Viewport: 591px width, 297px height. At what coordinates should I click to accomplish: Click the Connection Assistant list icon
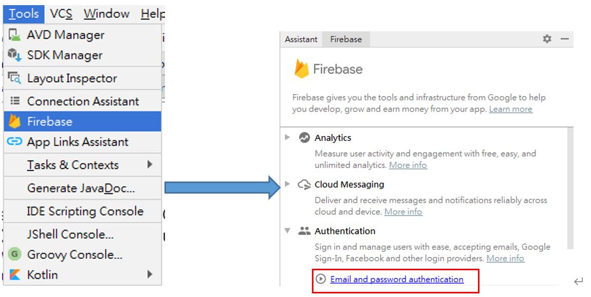coord(15,101)
